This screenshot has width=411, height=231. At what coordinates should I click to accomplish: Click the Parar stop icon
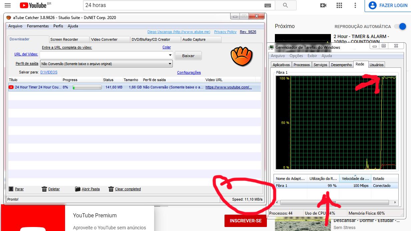11,189
